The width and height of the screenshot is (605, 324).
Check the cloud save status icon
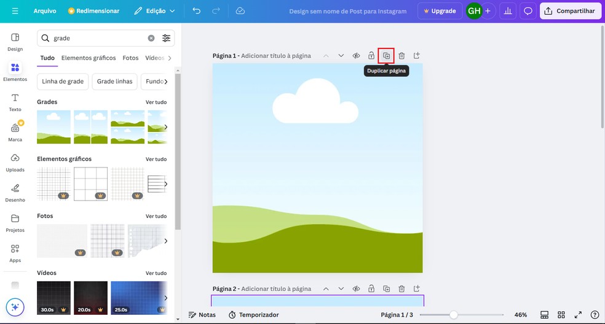240,11
